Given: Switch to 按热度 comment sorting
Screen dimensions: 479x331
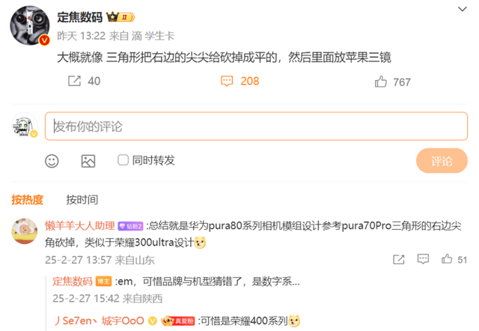Looking at the screenshot, I should (x=28, y=200).
